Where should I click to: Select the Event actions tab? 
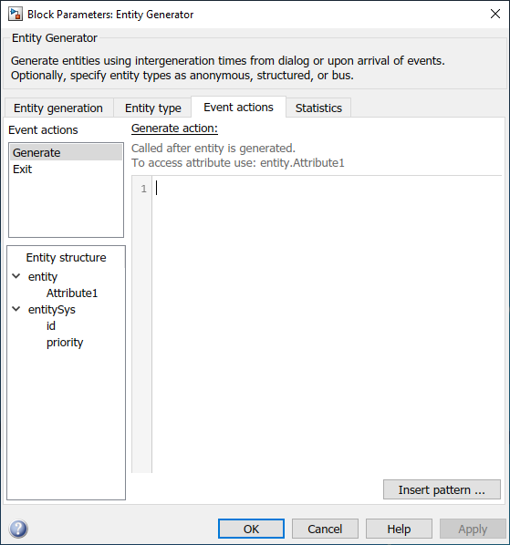click(239, 107)
